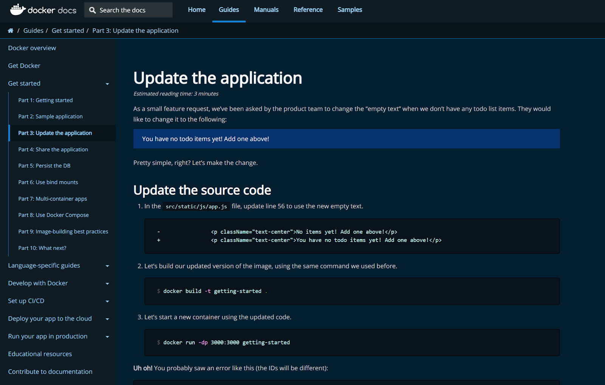Open Part 4: Share the application
605x385 pixels.
coord(53,149)
